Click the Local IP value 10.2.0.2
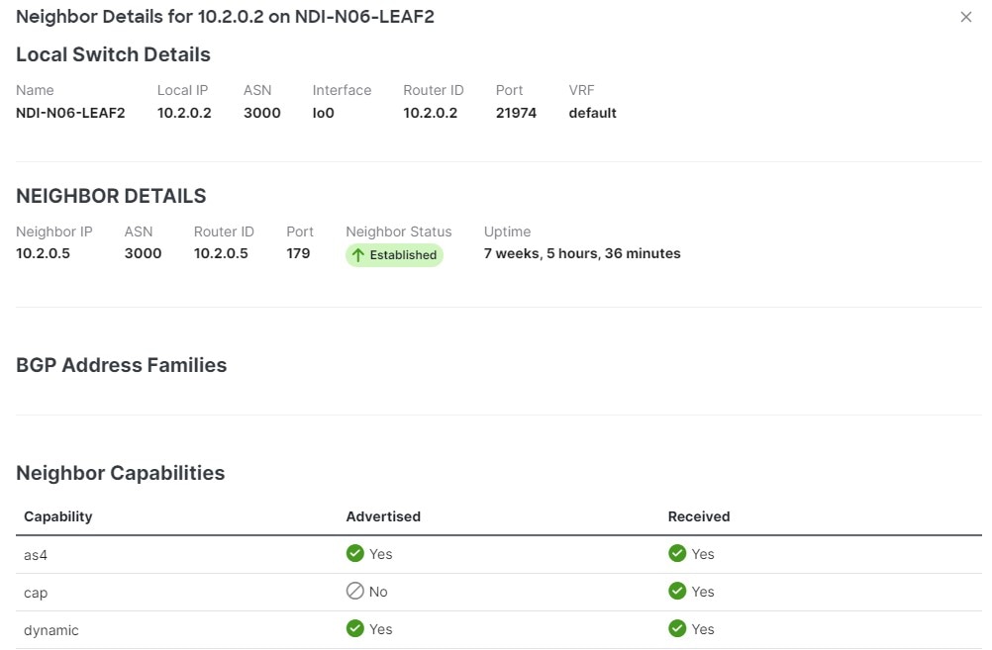The width and height of the screenshot is (992, 650). (x=184, y=113)
